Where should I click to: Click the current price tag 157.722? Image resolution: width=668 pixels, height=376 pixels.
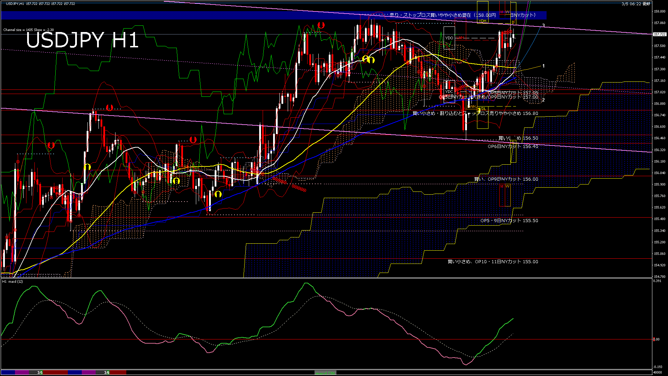660,34
